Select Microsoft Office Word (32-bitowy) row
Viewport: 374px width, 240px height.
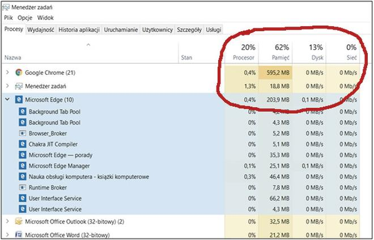click(x=181, y=234)
